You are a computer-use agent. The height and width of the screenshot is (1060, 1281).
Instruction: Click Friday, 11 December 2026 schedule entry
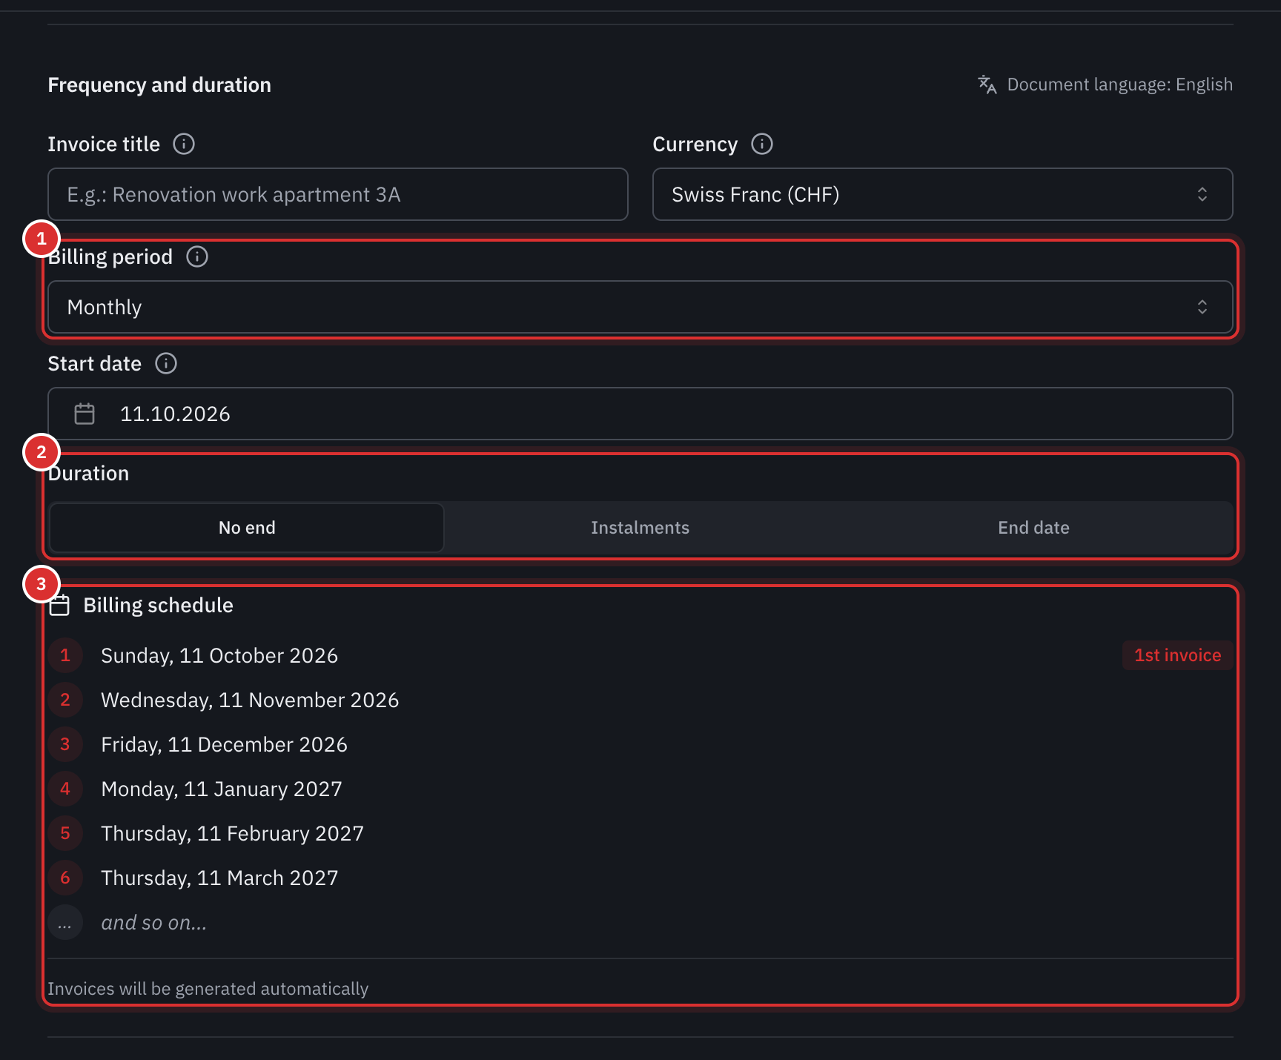tap(224, 744)
